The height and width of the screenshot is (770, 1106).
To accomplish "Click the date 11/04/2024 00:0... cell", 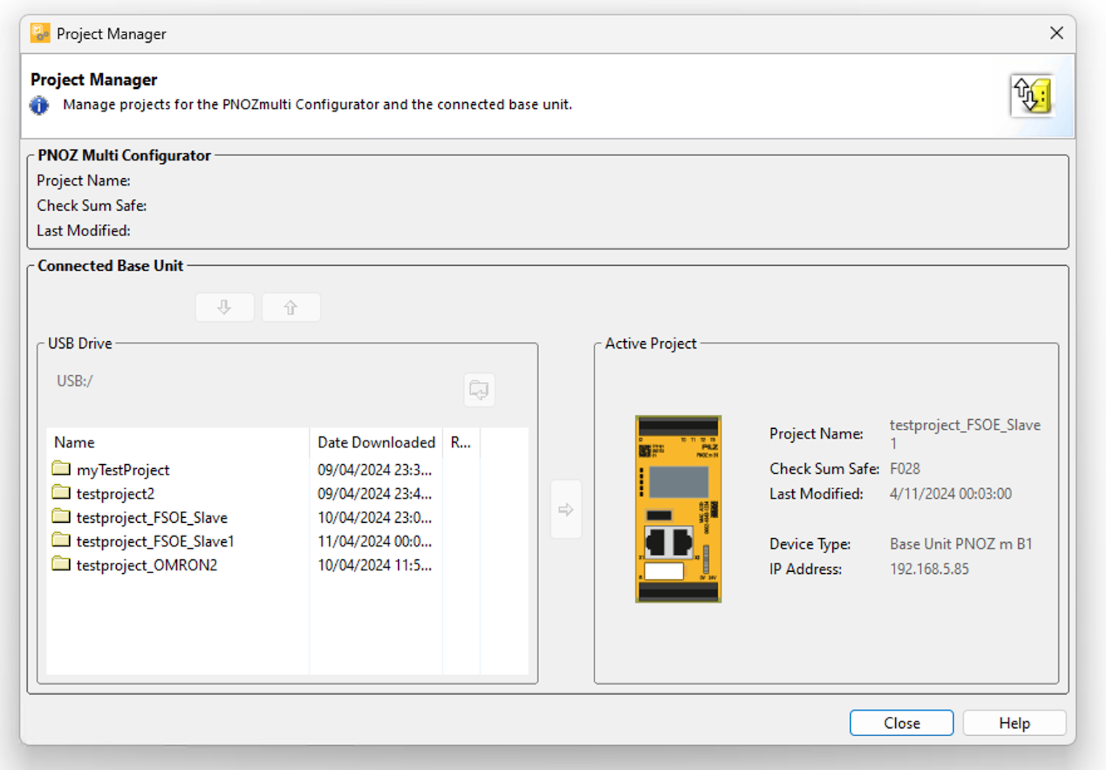I will 375,541.
